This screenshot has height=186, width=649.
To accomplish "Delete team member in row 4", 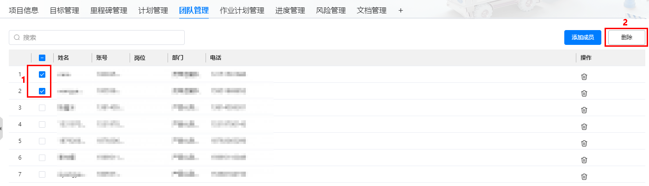I will pyautogui.click(x=584, y=127).
